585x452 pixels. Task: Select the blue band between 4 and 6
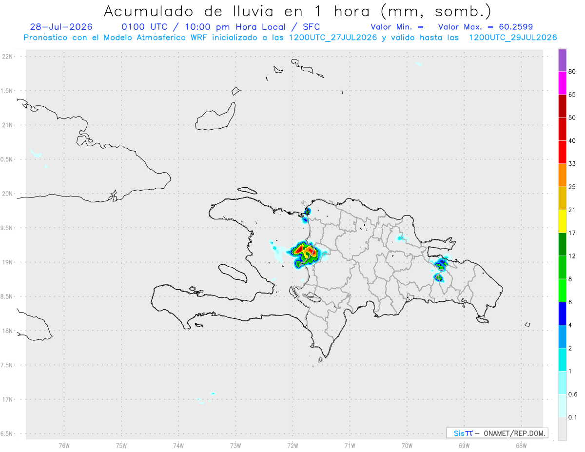562,314
